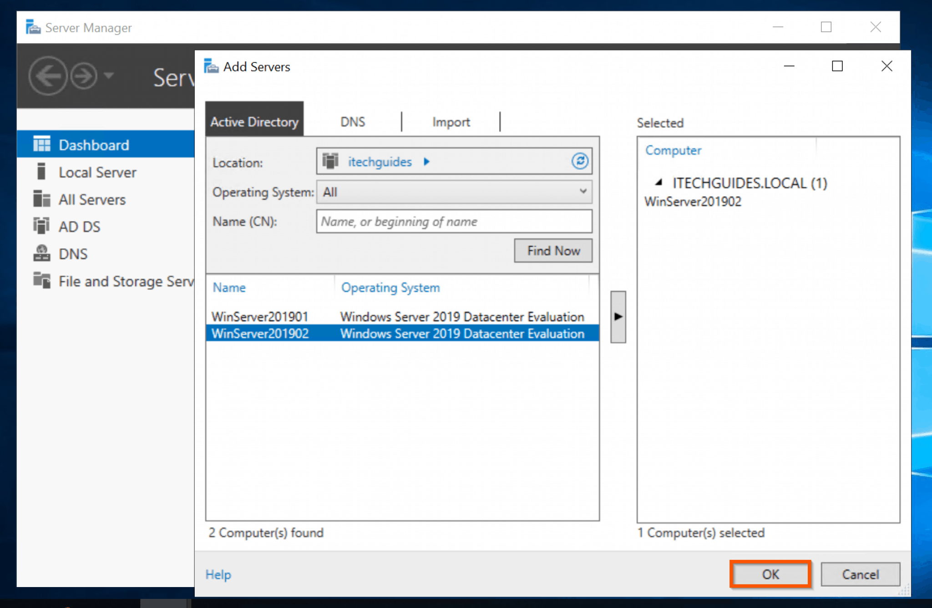Click the Server Manager title bar icon
The height and width of the screenshot is (608, 932).
33,27
